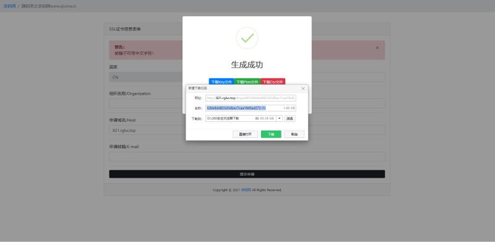
Task: Click the black 提交申请 submit button
Action: tap(247, 174)
